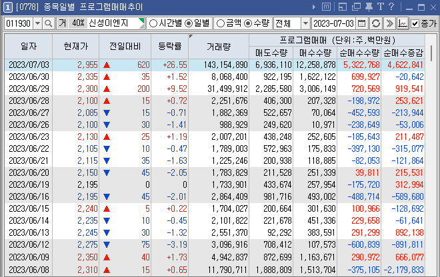Image resolution: width=440 pixels, height=277 pixels.
Task: Click the 전일대비 column header
Action: point(125,46)
